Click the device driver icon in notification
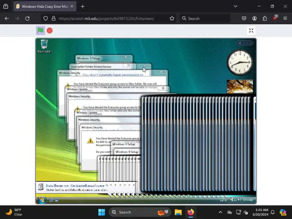This screenshot has height=219, width=292. coord(40,187)
